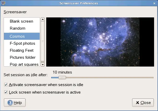Choose Pictures folder screensaver
This screenshot has height=111, width=158.
point(22,57)
